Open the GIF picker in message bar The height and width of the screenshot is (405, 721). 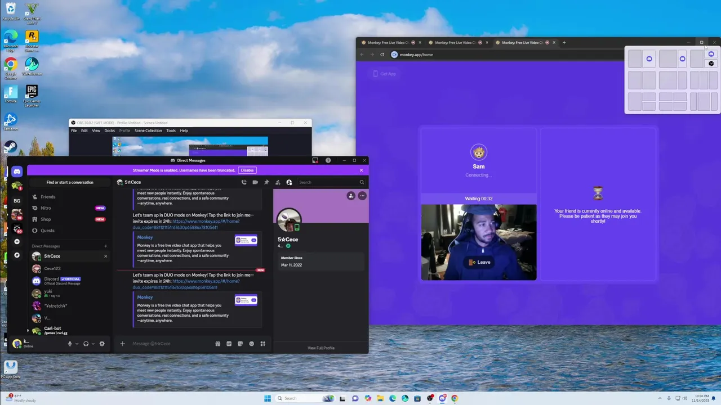click(x=229, y=344)
